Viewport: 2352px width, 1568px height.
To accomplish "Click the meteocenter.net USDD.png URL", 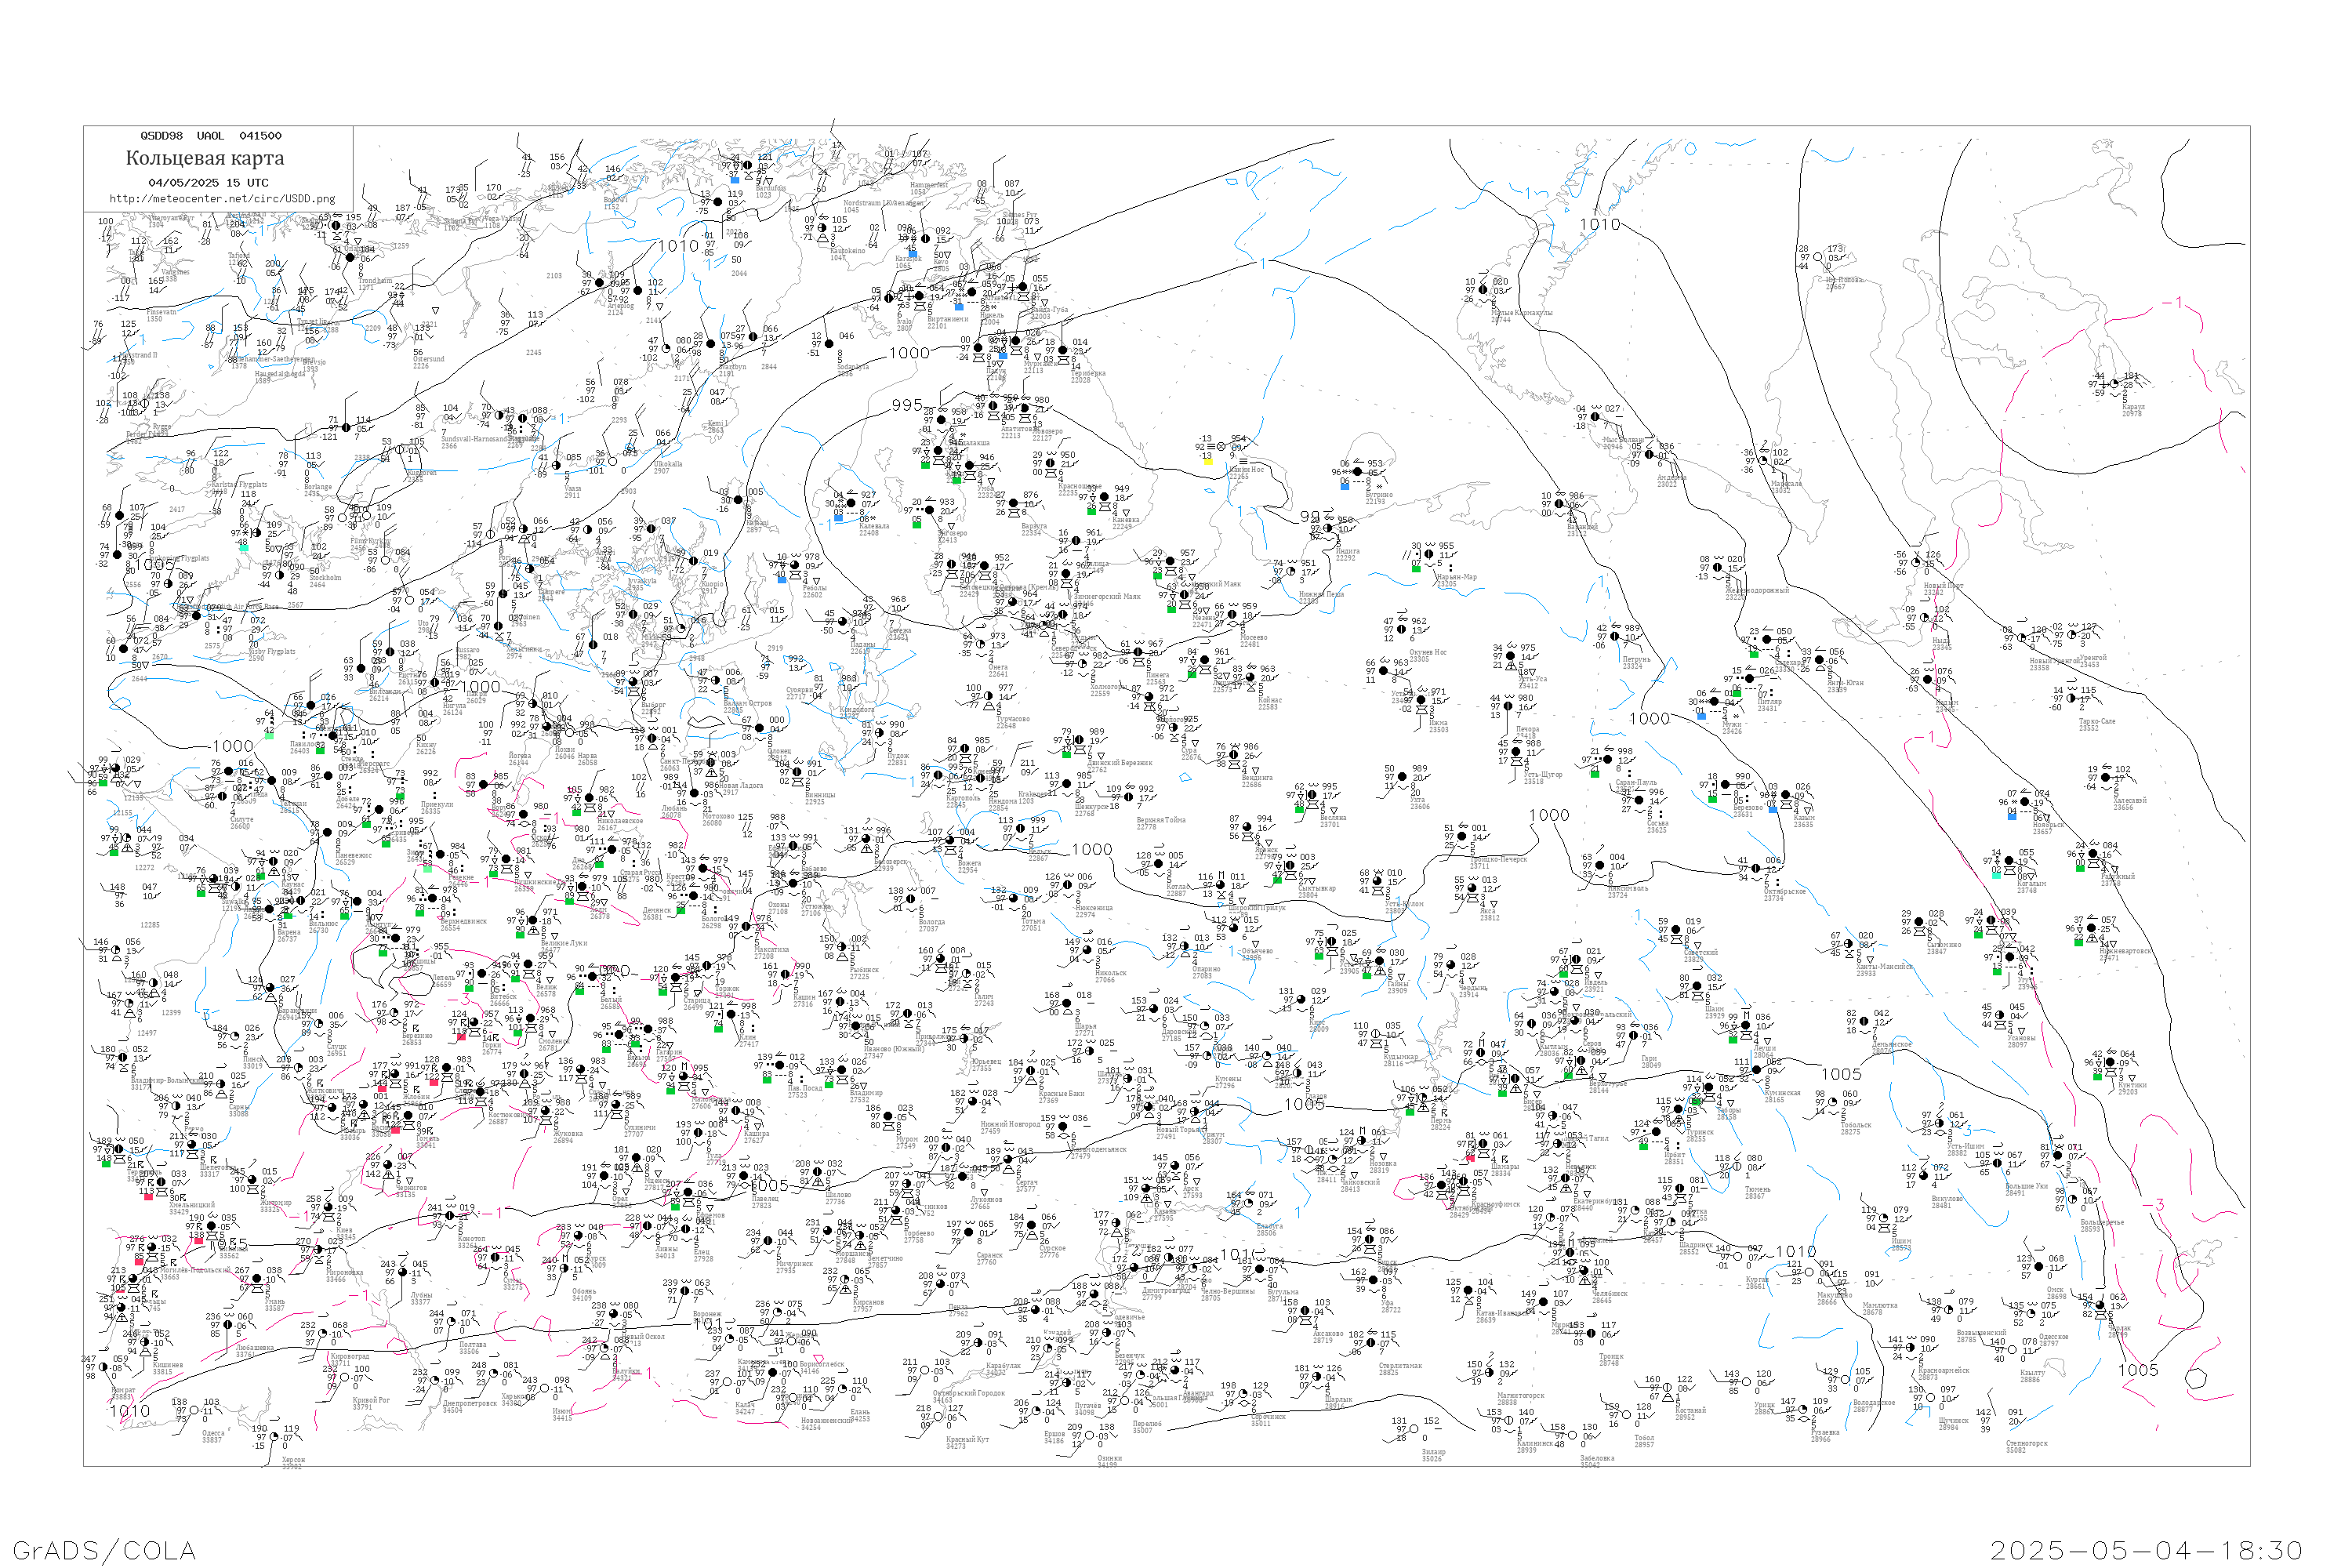I will click(x=222, y=199).
